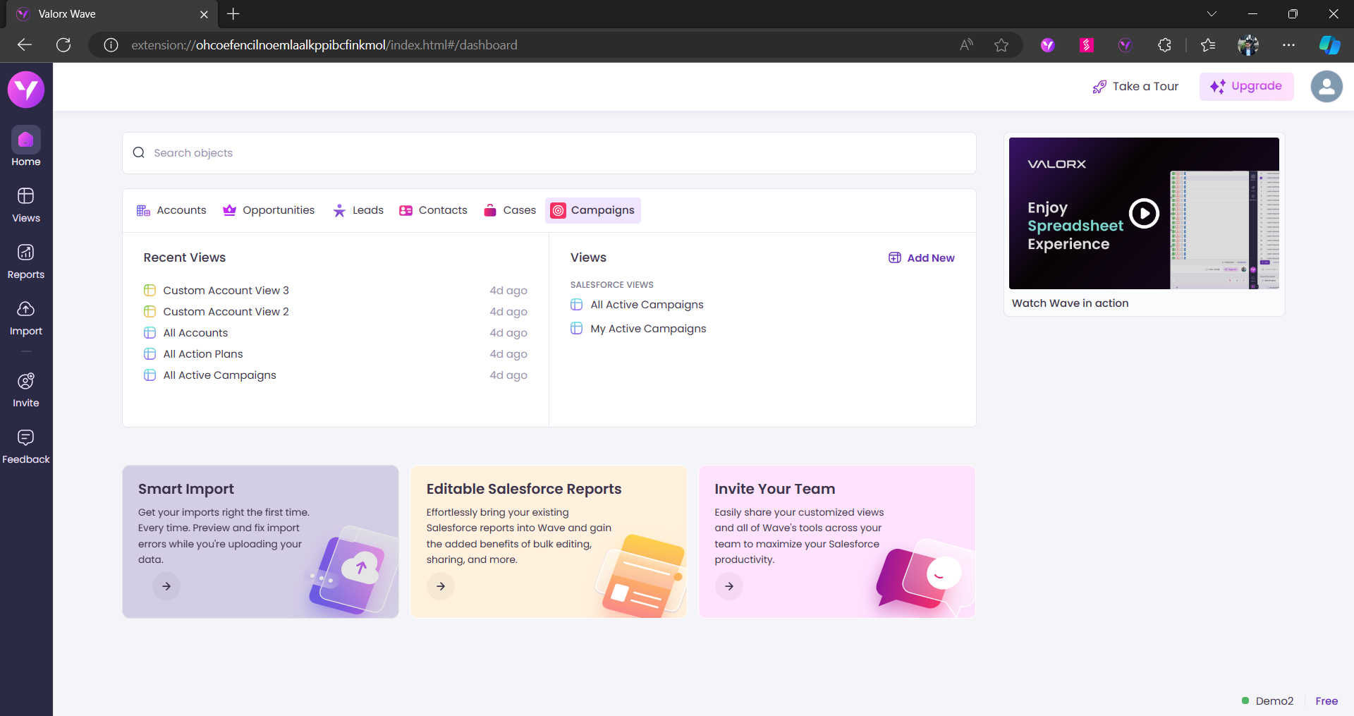Select the Opportunities tab
The height and width of the screenshot is (716, 1354).
269,210
